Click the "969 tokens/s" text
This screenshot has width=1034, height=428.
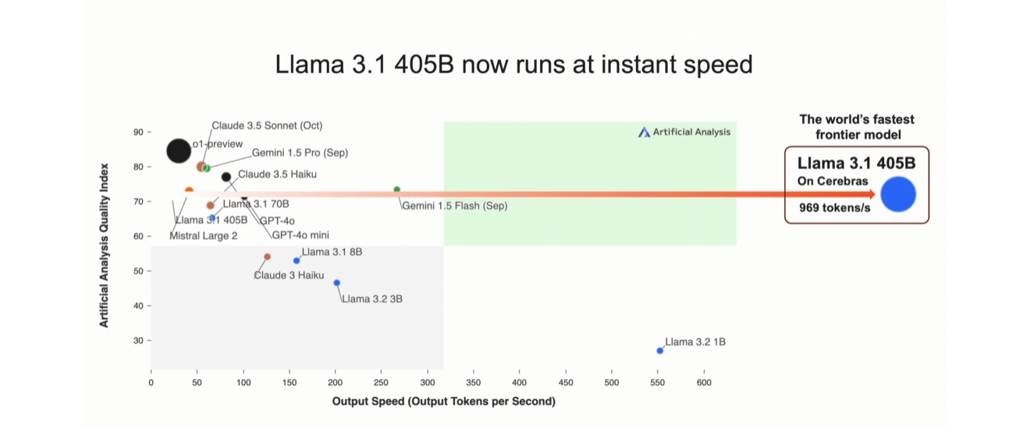click(x=834, y=207)
